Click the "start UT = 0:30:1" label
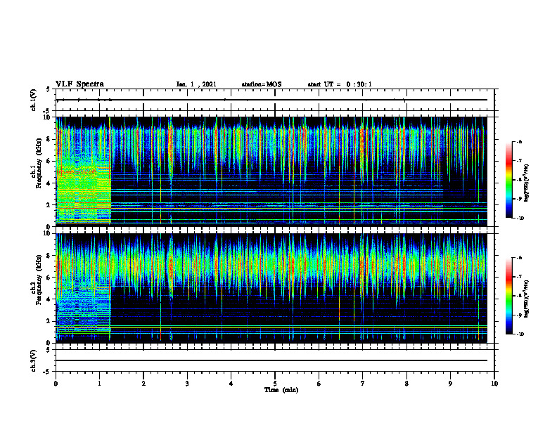 click(x=340, y=84)
